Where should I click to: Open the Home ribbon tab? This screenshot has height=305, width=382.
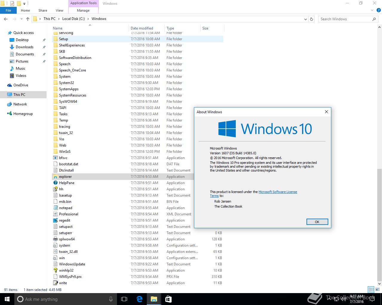[x=25, y=10]
